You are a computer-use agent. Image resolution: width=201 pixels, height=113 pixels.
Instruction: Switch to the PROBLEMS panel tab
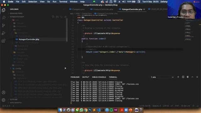pyautogui.click(x=75, y=77)
